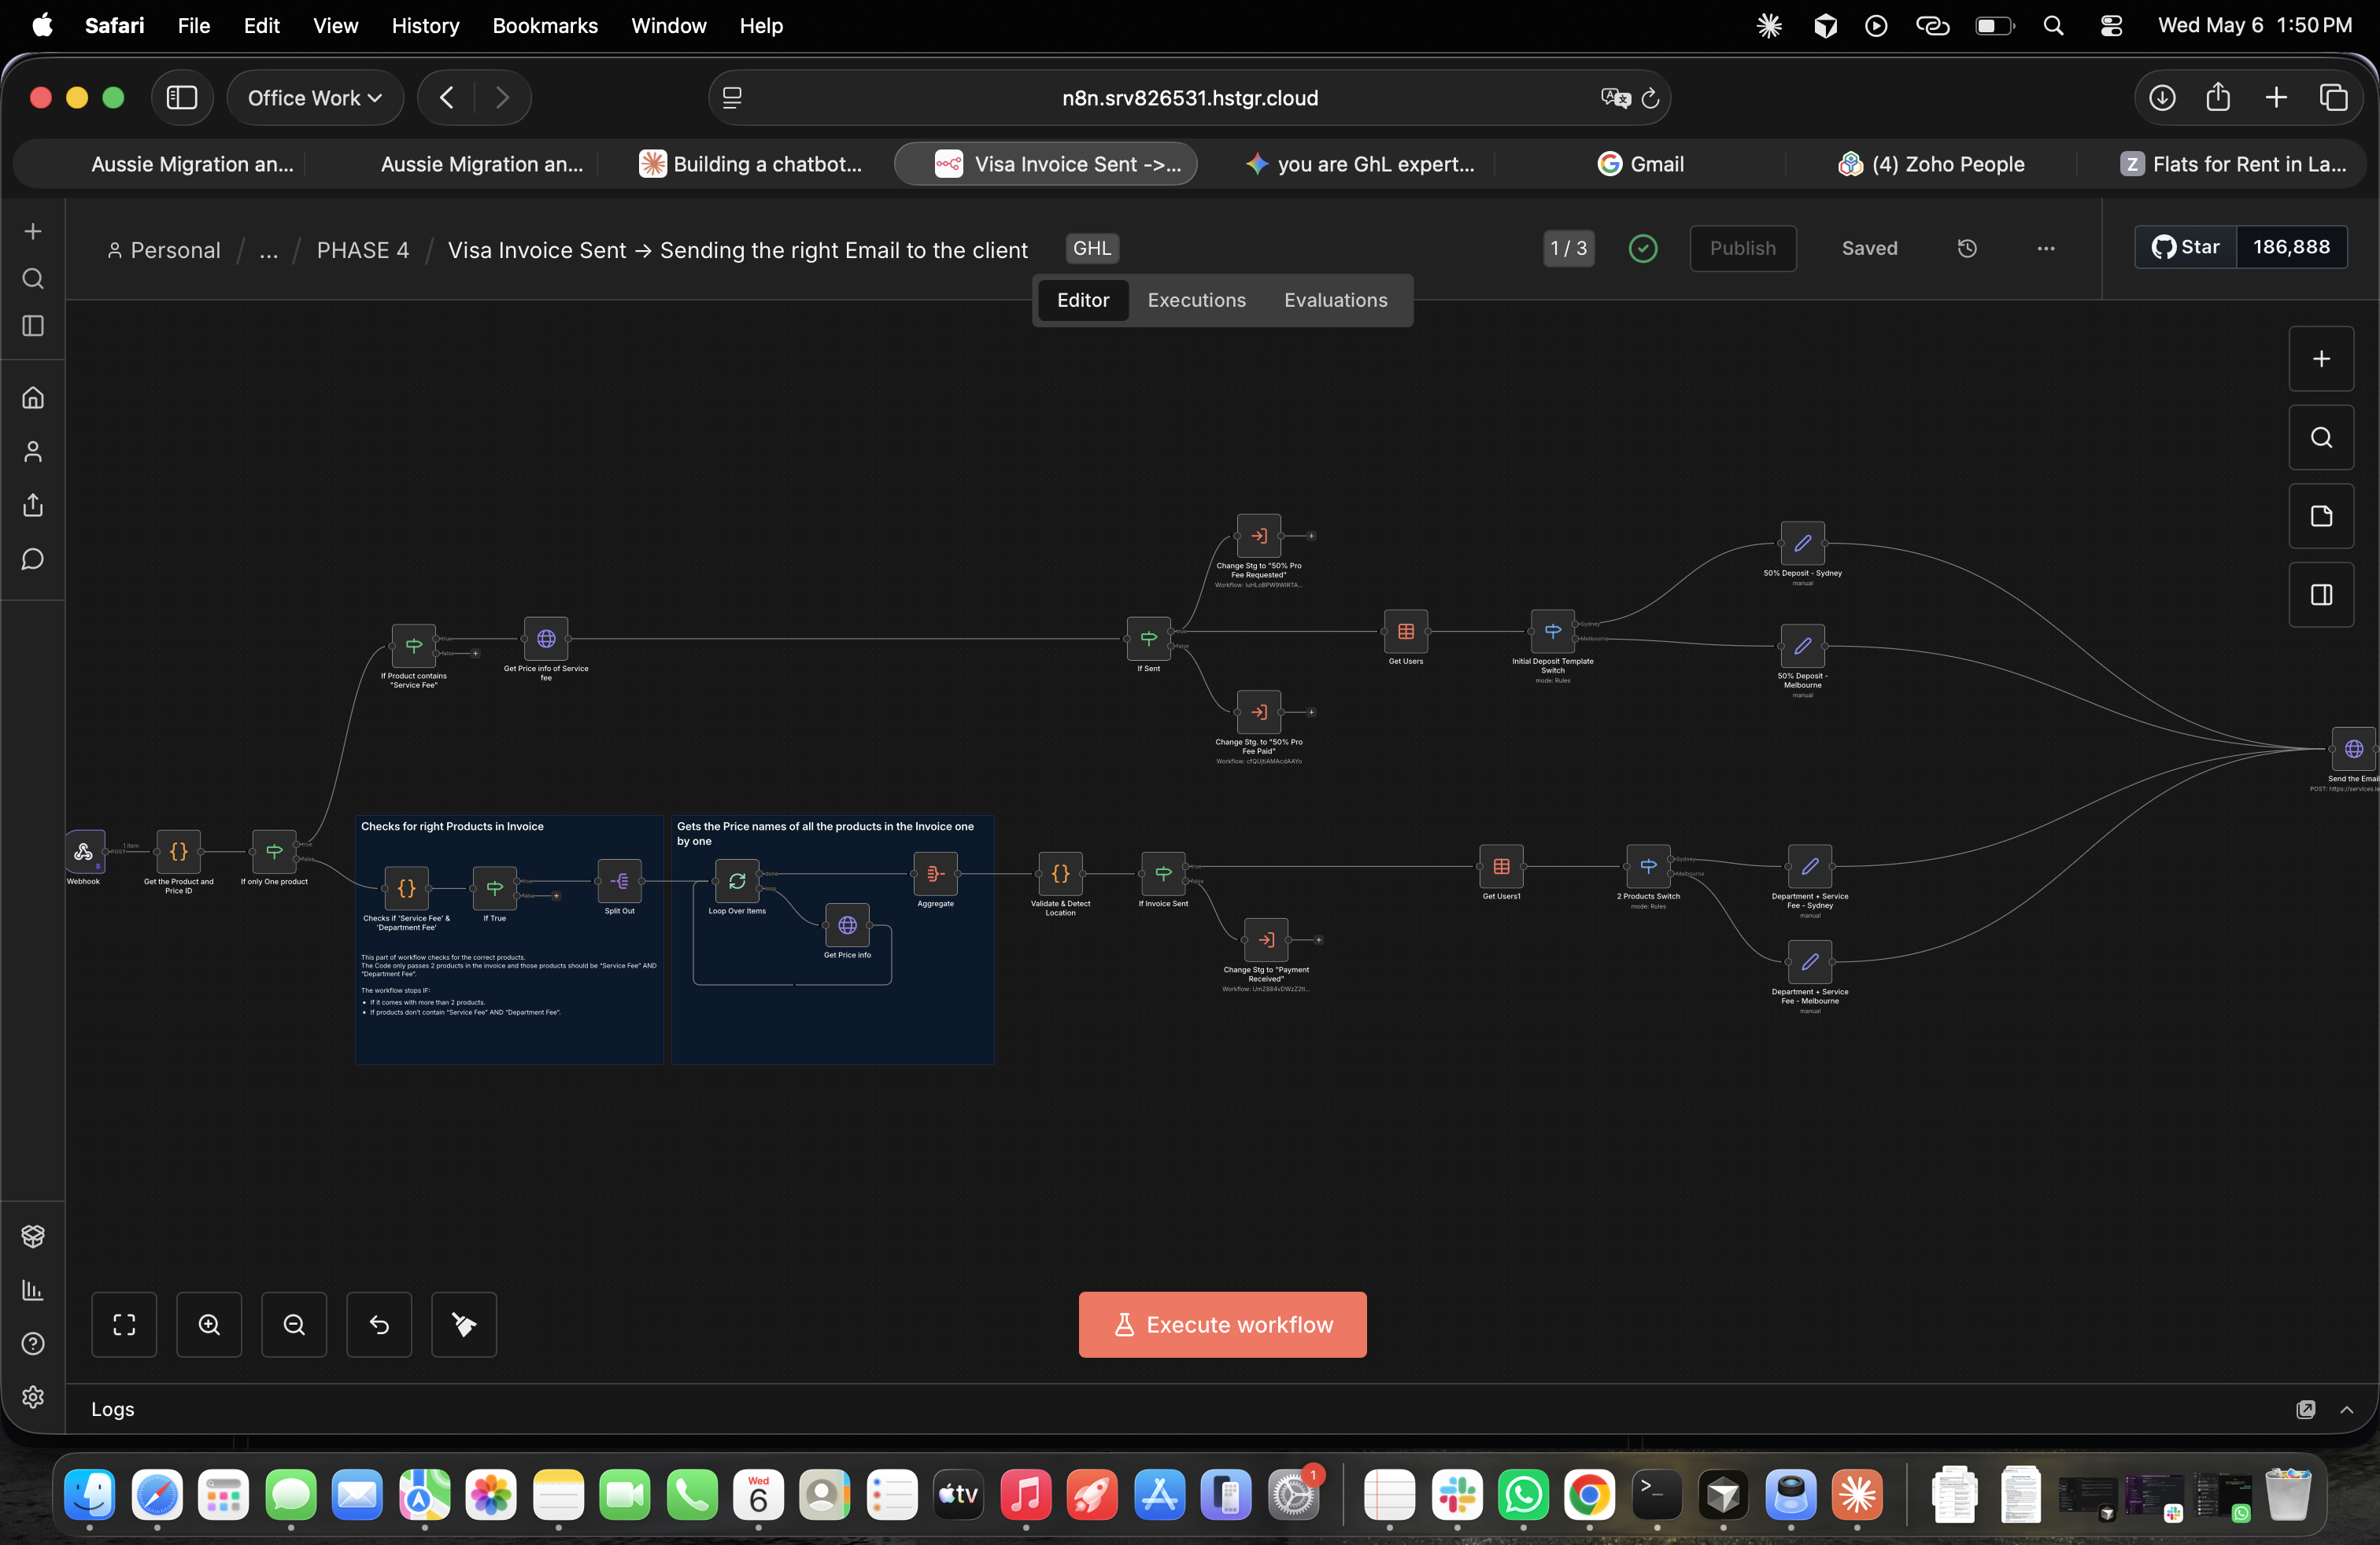Image resolution: width=2380 pixels, height=1545 pixels.
Task: Open the canvas search button on right
Action: 2321,437
